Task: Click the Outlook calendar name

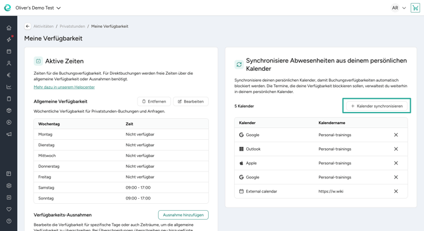Action: (335, 149)
